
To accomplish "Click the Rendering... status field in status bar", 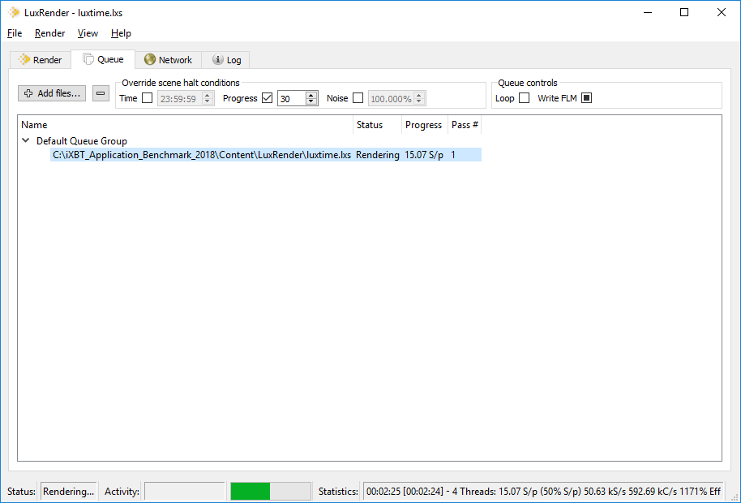I will pos(69,491).
